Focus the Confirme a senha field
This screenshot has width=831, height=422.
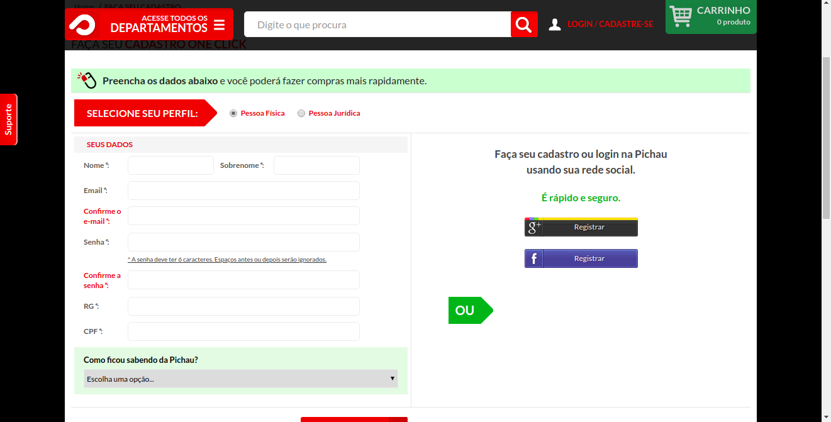(x=243, y=280)
